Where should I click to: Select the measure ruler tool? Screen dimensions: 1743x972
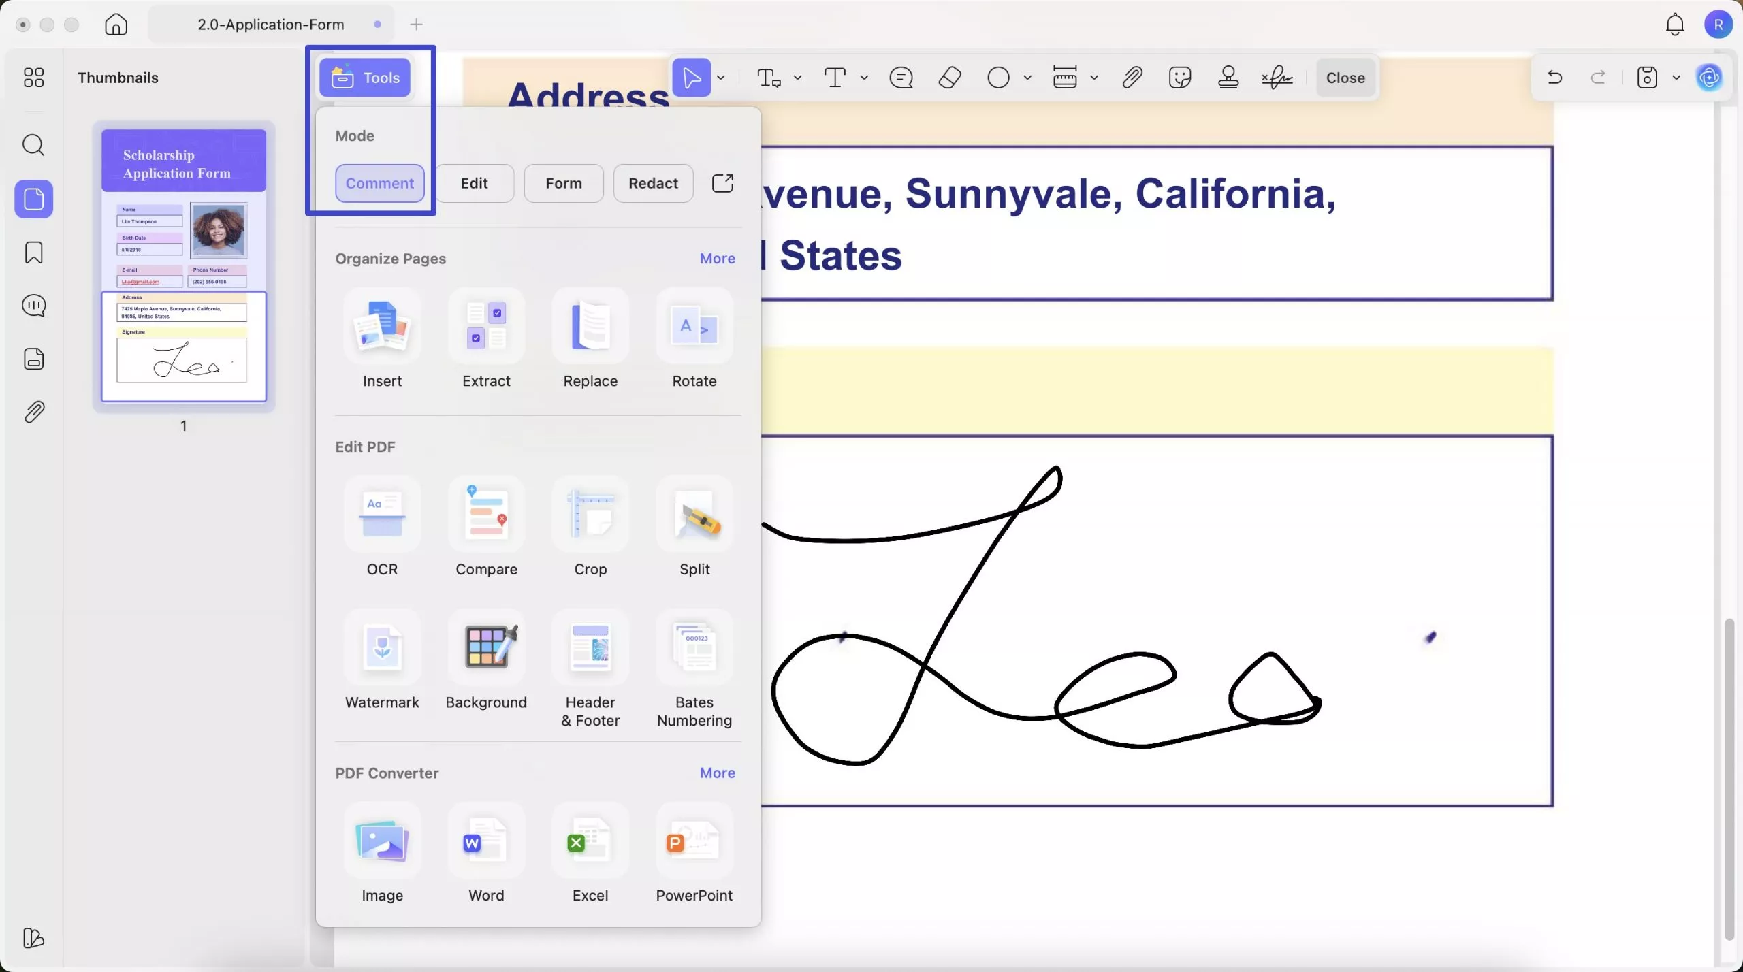pos(1065,78)
